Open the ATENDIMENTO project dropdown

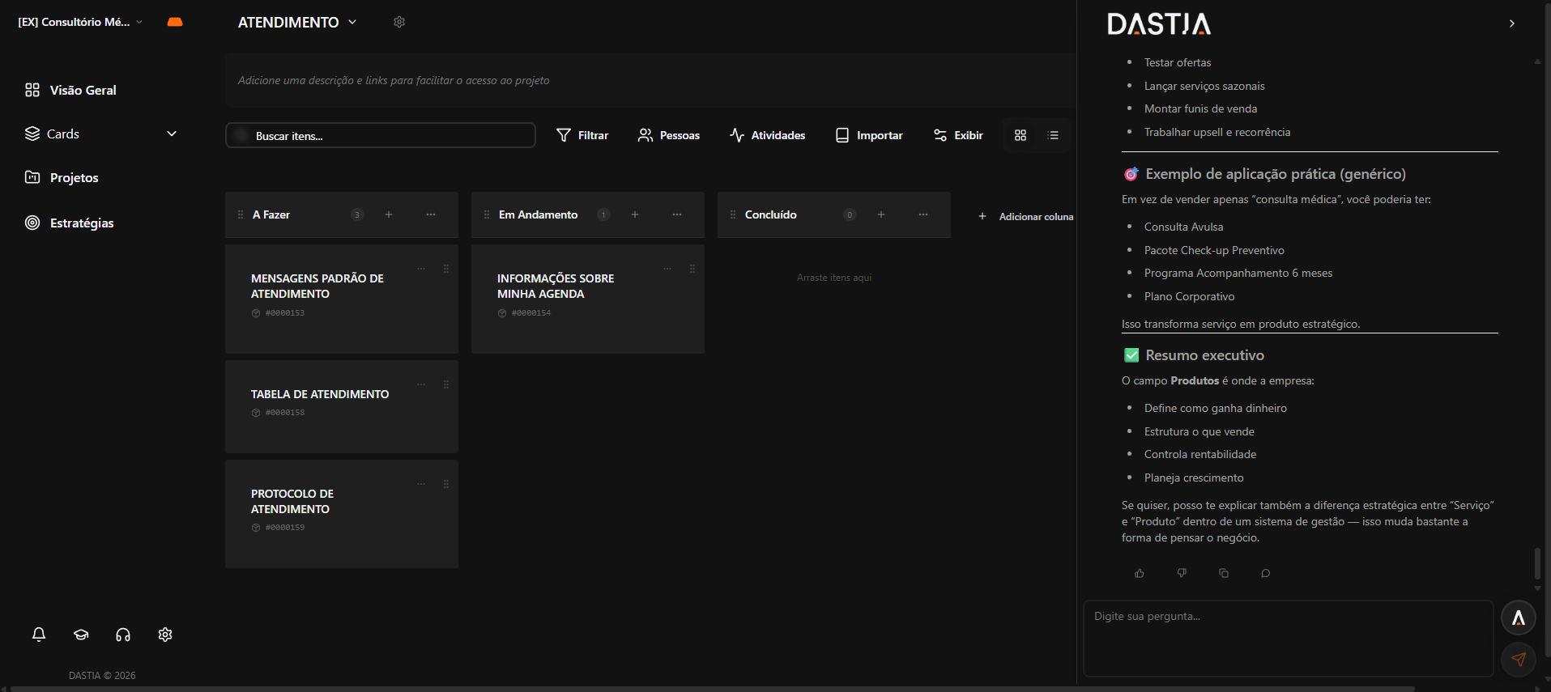pos(352,22)
